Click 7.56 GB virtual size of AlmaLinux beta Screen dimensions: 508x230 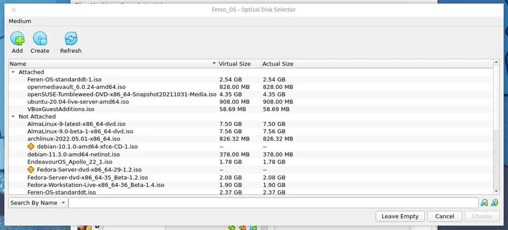coord(231,131)
